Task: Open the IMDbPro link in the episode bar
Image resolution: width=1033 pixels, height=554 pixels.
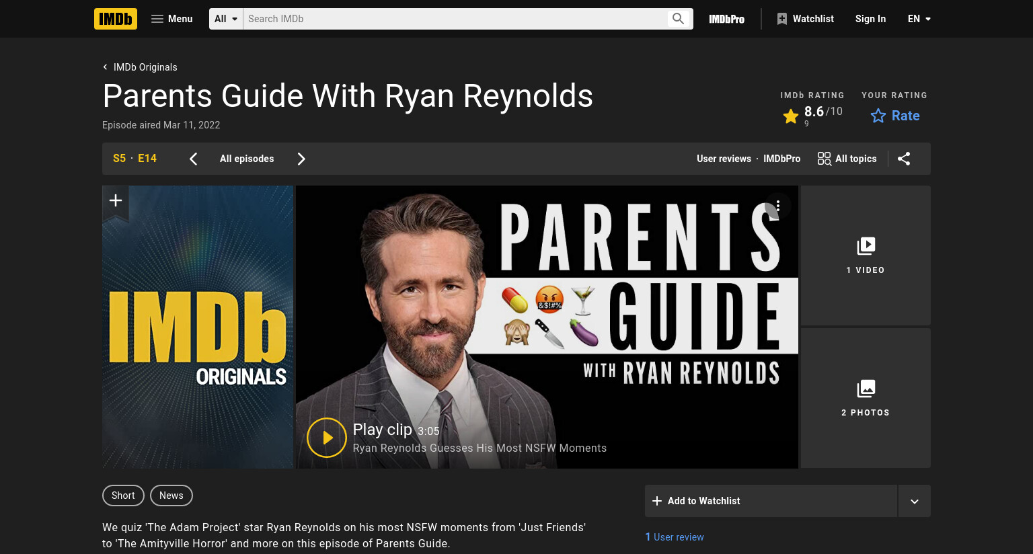Action: [x=781, y=159]
